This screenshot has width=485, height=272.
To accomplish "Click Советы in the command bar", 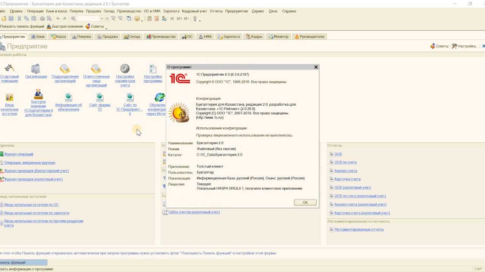I will click(x=95, y=26).
